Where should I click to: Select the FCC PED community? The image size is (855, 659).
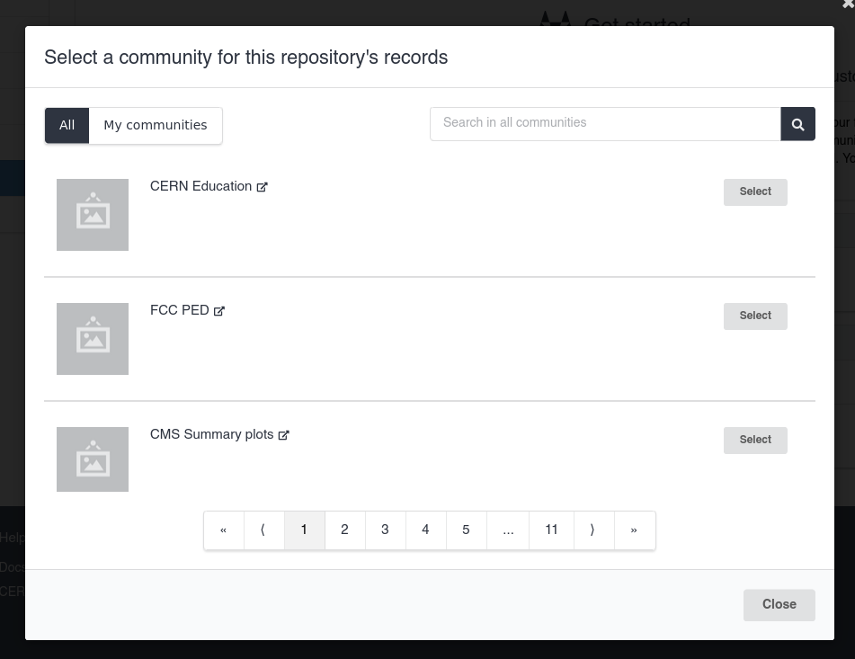(755, 316)
